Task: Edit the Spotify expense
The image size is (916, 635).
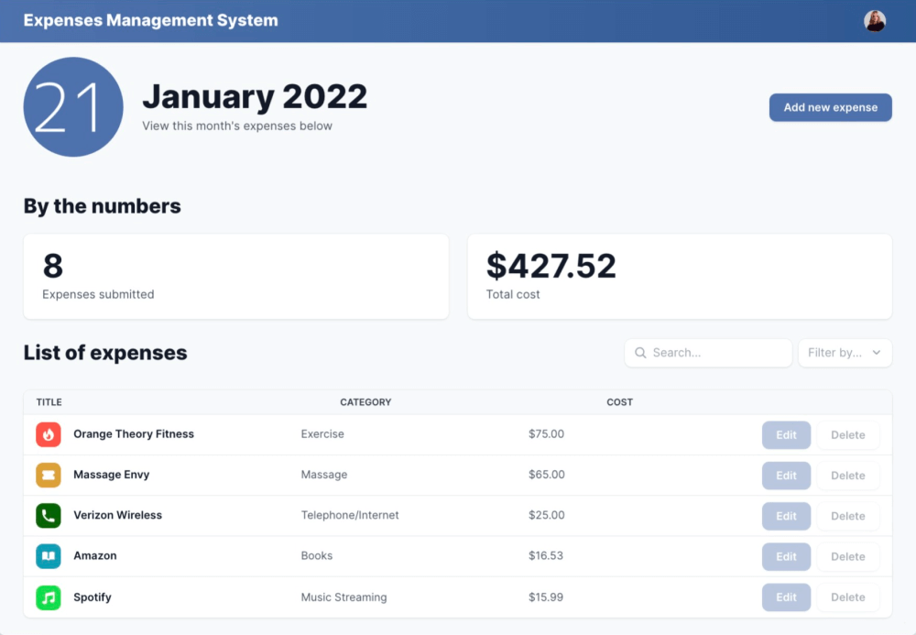Action: point(786,597)
